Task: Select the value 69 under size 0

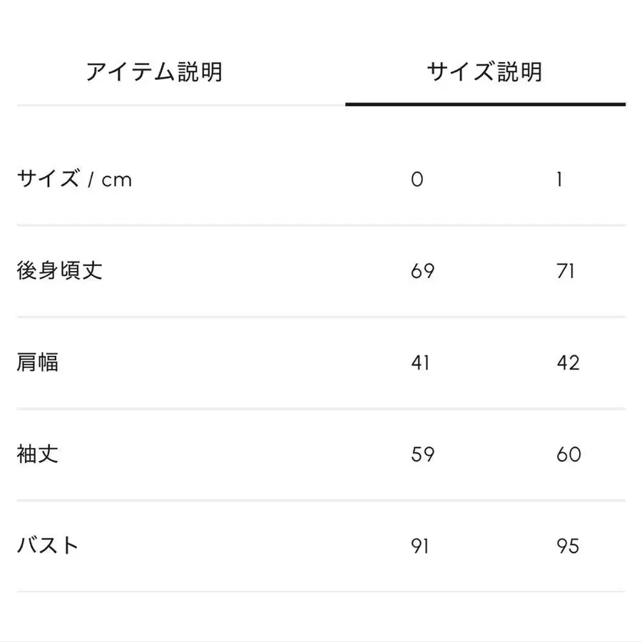Action: 421,271
